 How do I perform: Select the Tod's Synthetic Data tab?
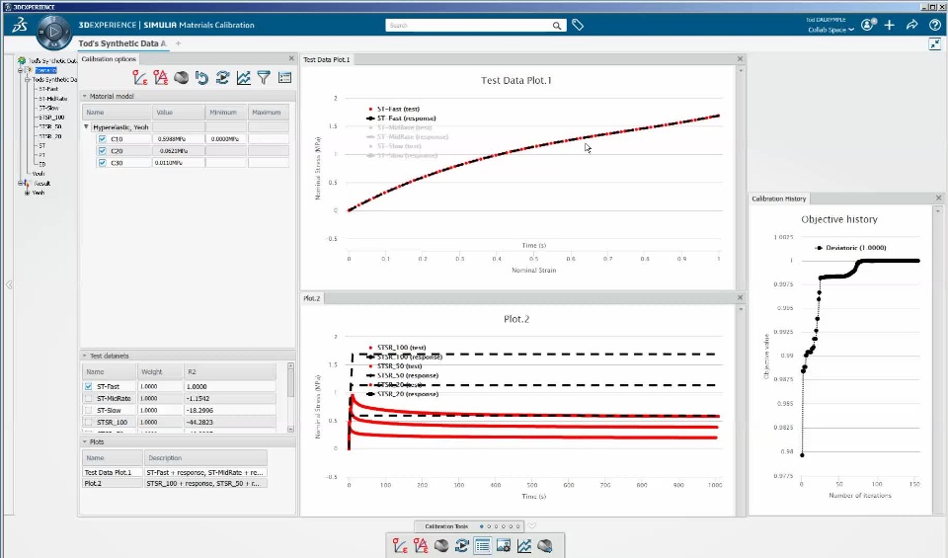(x=122, y=43)
